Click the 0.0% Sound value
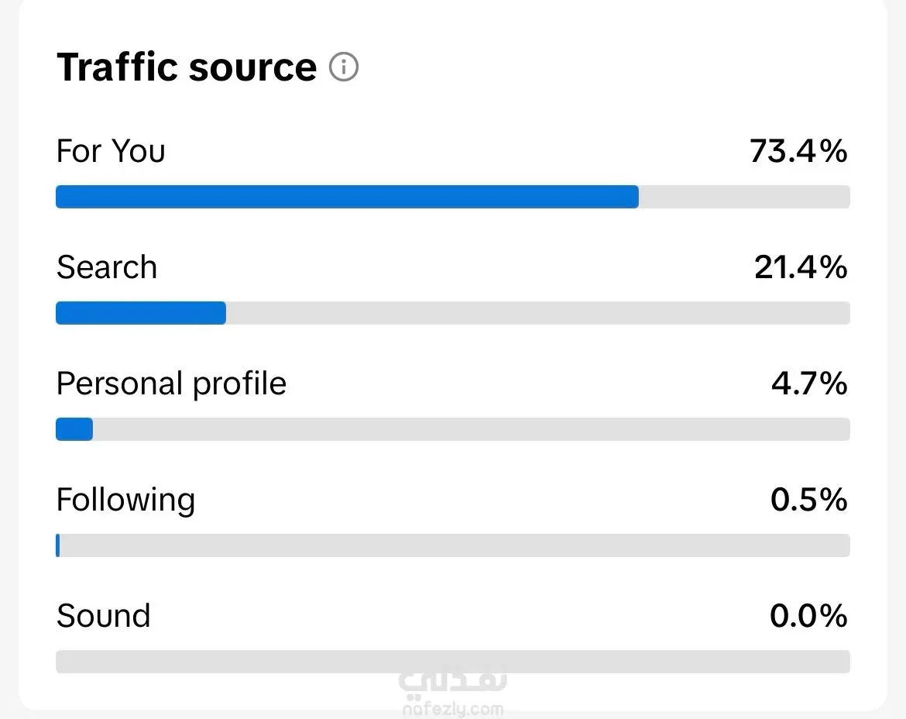 point(808,616)
